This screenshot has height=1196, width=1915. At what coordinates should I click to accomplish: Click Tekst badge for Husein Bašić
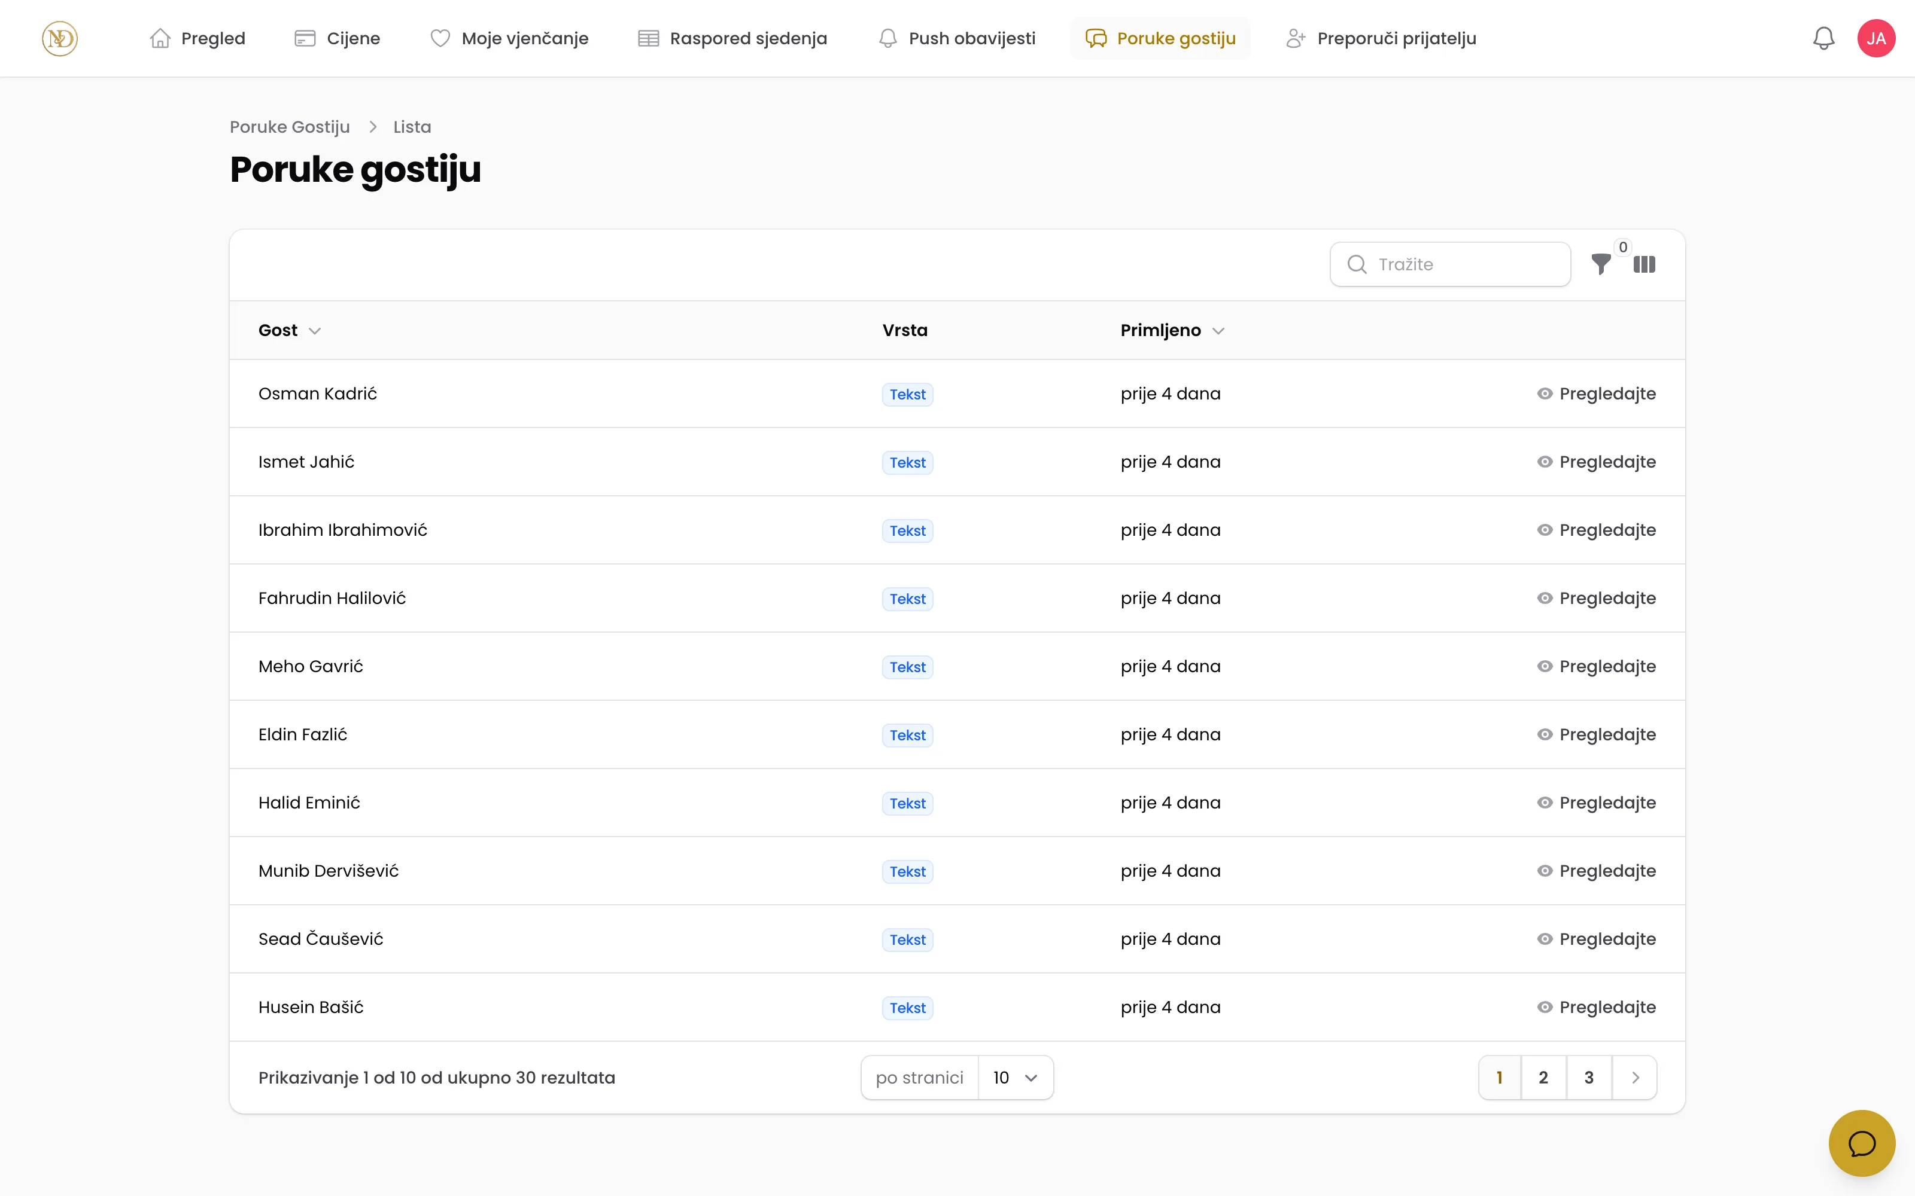point(908,1008)
